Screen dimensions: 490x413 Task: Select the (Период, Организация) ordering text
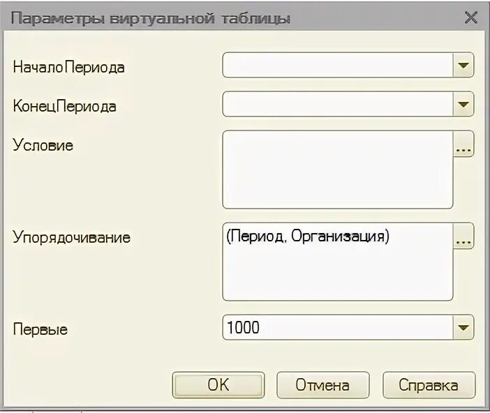[x=308, y=236]
